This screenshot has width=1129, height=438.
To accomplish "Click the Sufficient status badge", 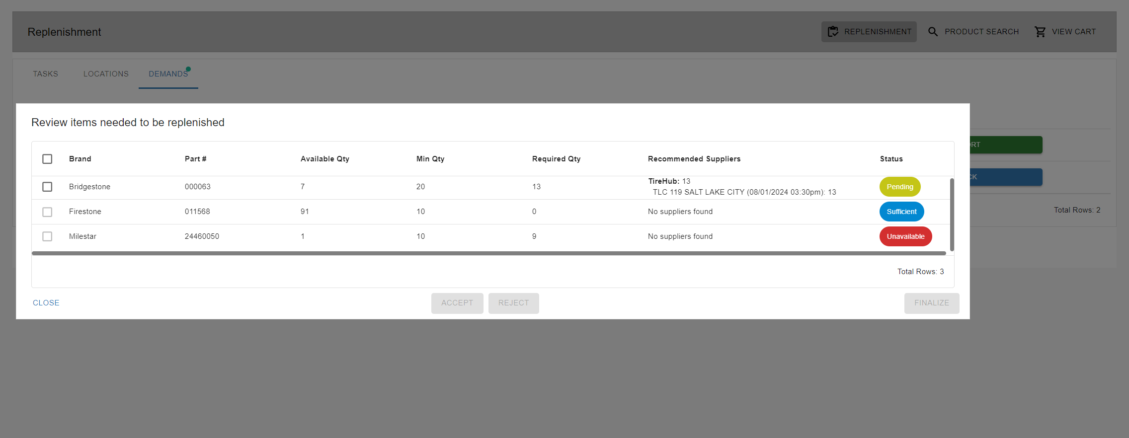I will (901, 212).
